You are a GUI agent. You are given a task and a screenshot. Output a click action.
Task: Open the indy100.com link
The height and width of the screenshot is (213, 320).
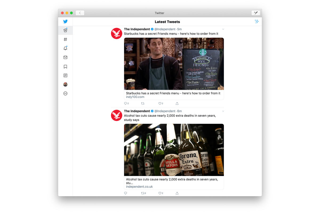(x=135, y=97)
